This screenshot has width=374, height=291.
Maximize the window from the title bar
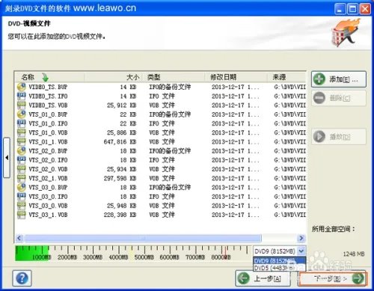pyautogui.click(x=352, y=9)
